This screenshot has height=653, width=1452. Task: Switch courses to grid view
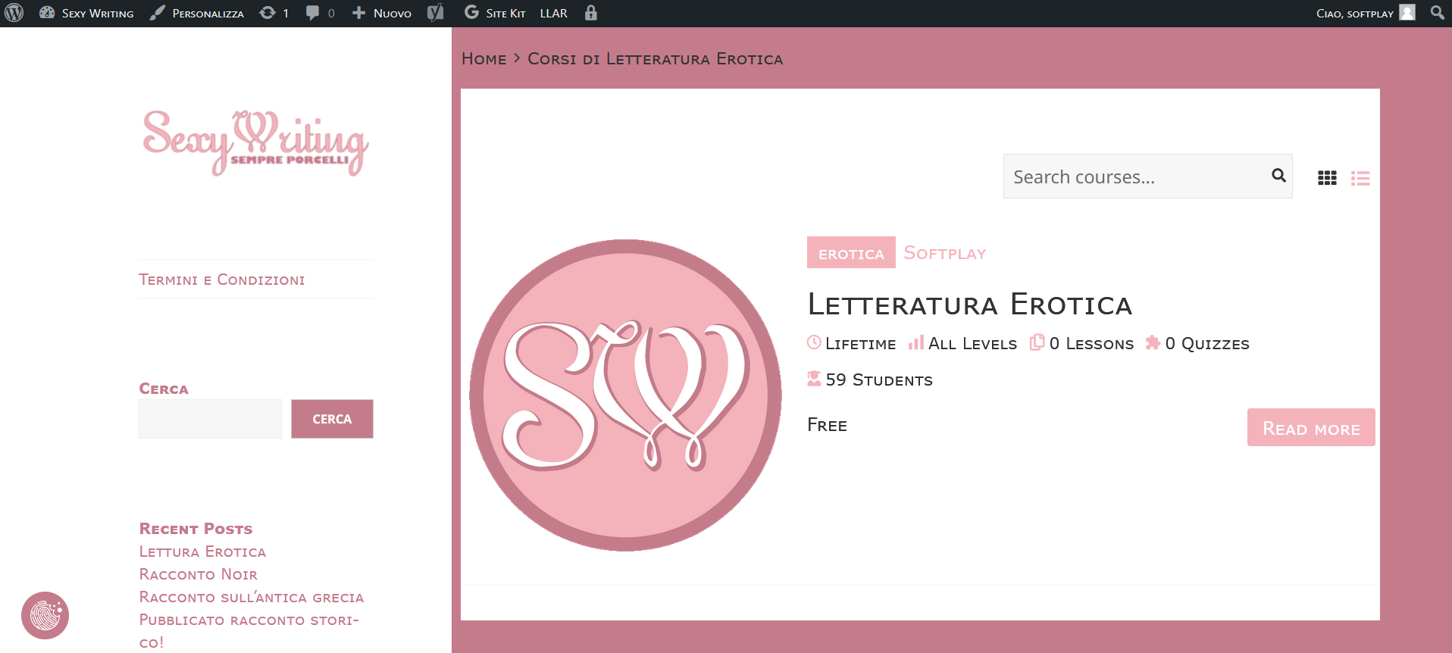coord(1327,178)
